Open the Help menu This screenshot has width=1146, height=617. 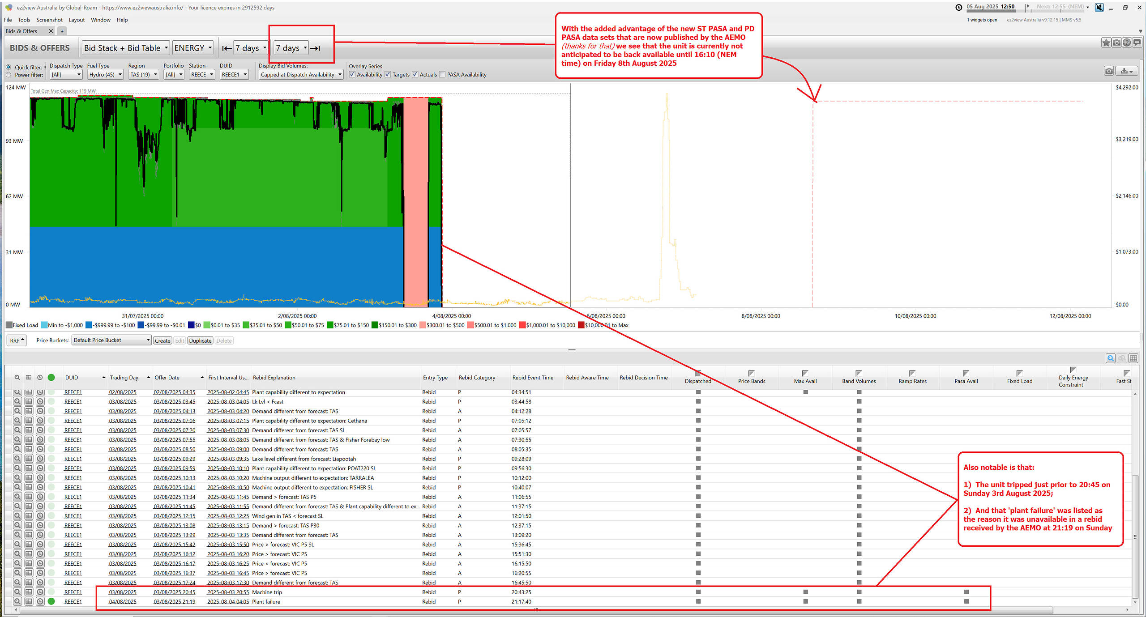click(x=122, y=20)
